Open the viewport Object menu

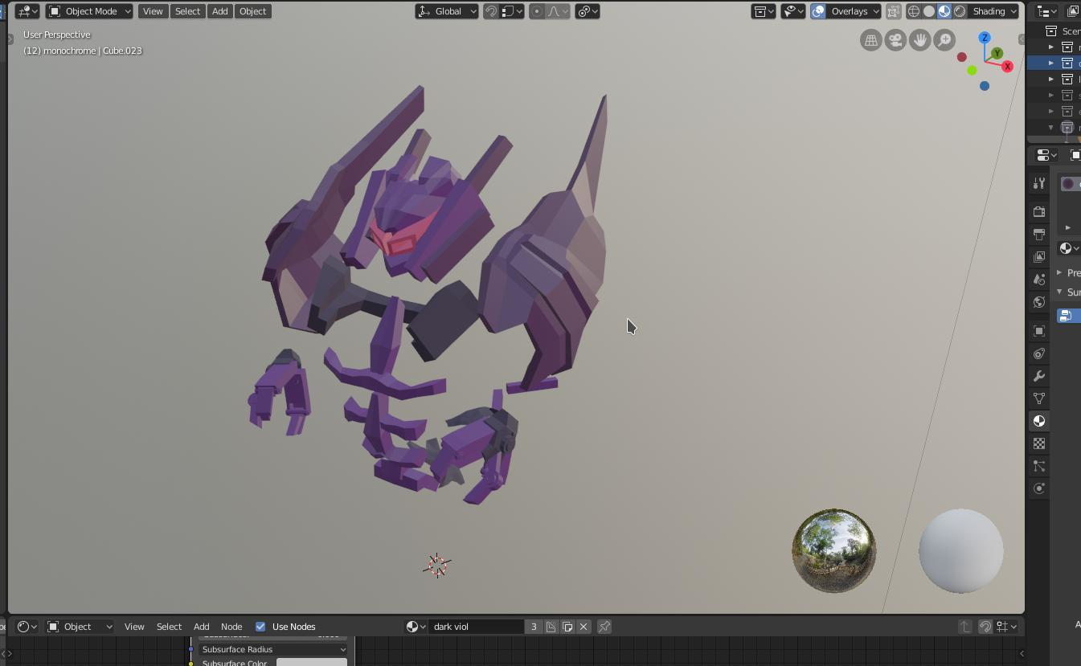(x=252, y=11)
